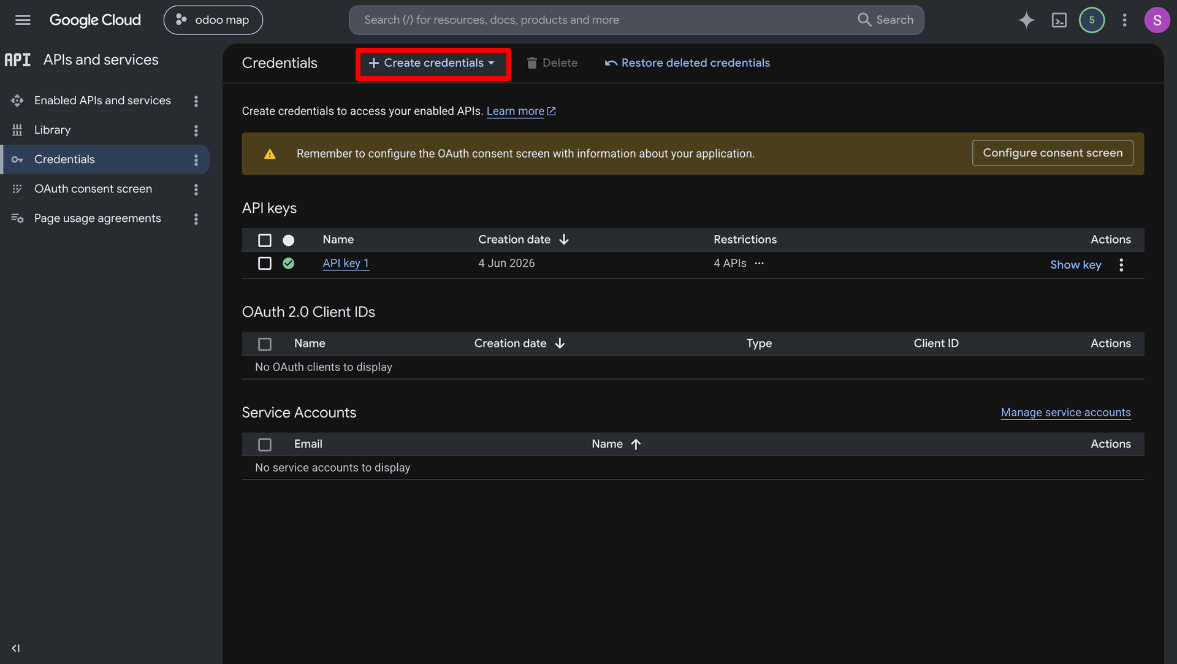The height and width of the screenshot is (664, 1177).
Task: Select all OAuth 2.0 Client IDs checkbox
Action: 265,344
